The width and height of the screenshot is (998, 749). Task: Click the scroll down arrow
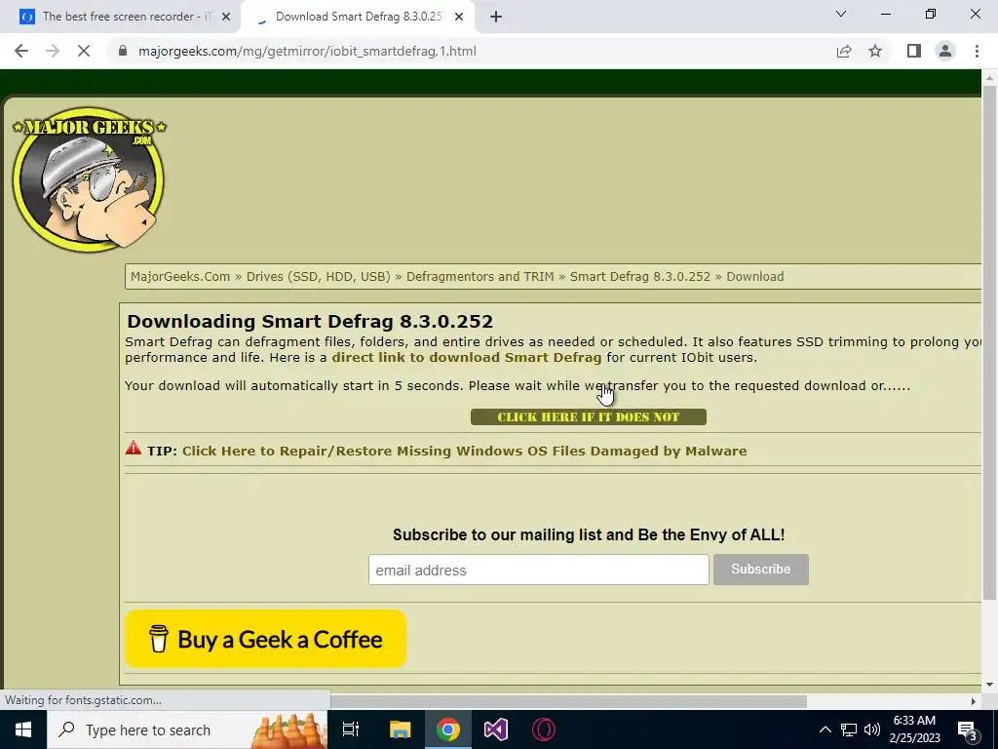click(989, 686)
